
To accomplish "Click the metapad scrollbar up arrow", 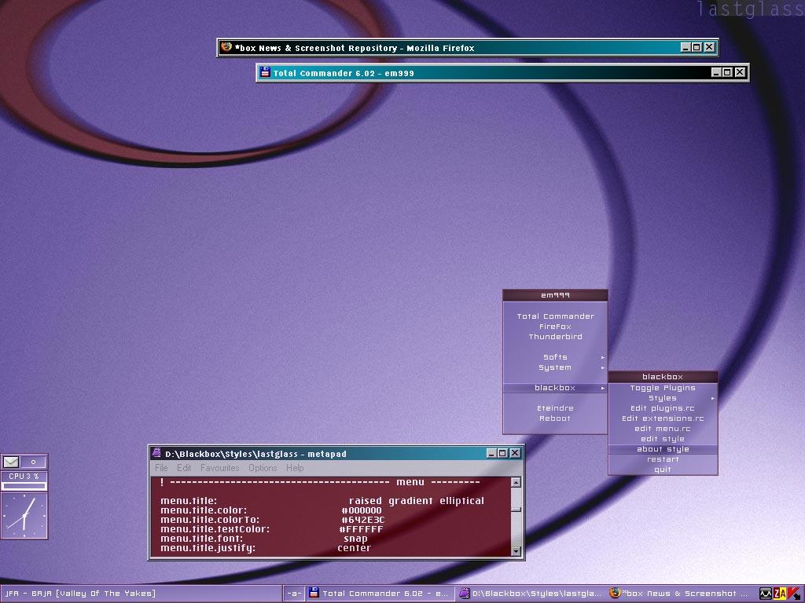I will (x=516, y=482).
